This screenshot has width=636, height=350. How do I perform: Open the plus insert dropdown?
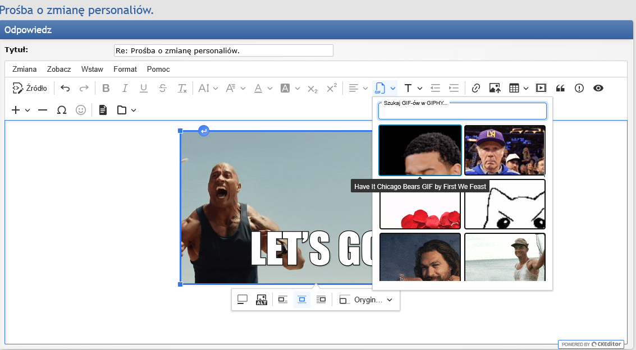tap(21, 110)
